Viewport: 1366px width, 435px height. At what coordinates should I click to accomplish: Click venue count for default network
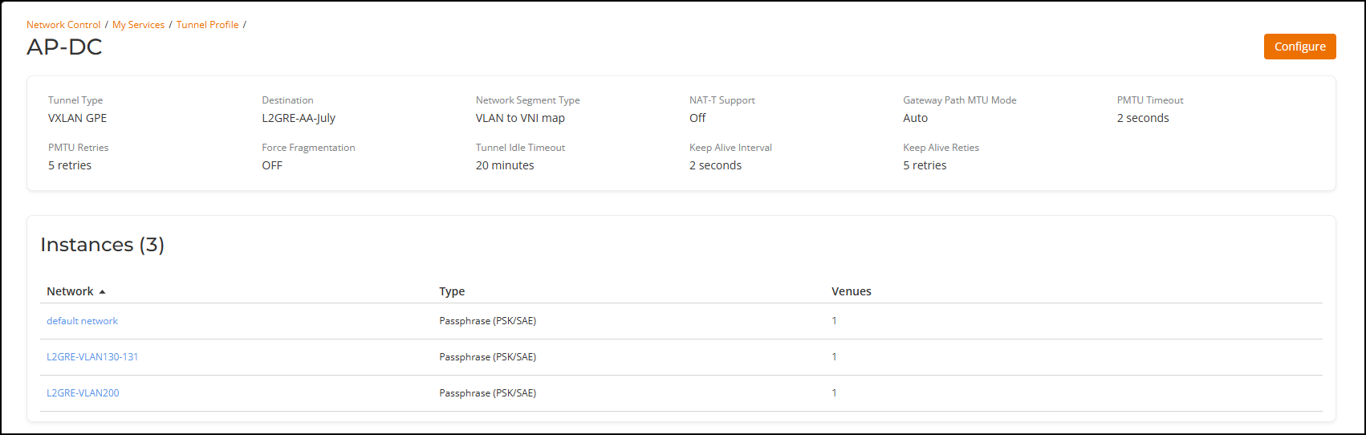click(834, 321)
